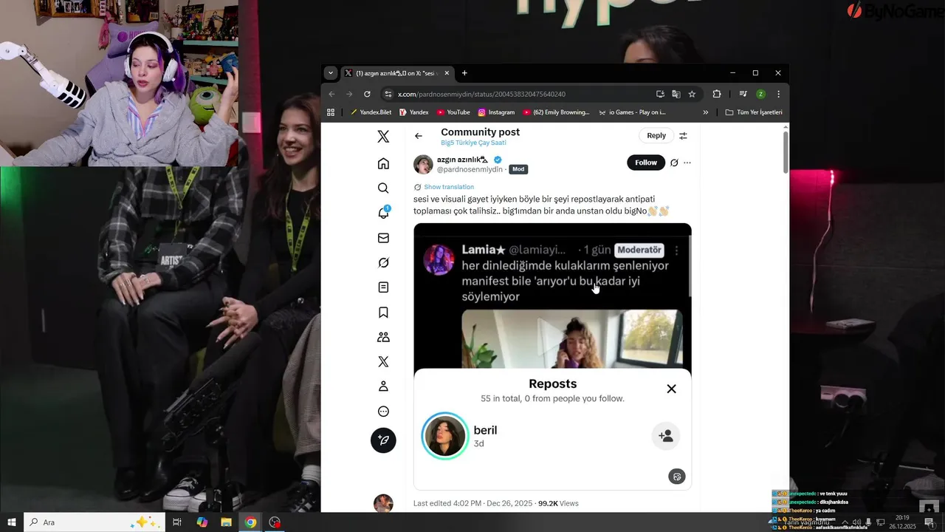Open Windows Start menu
The width and height of the screenshot is (945, 532).
[12, 522]
